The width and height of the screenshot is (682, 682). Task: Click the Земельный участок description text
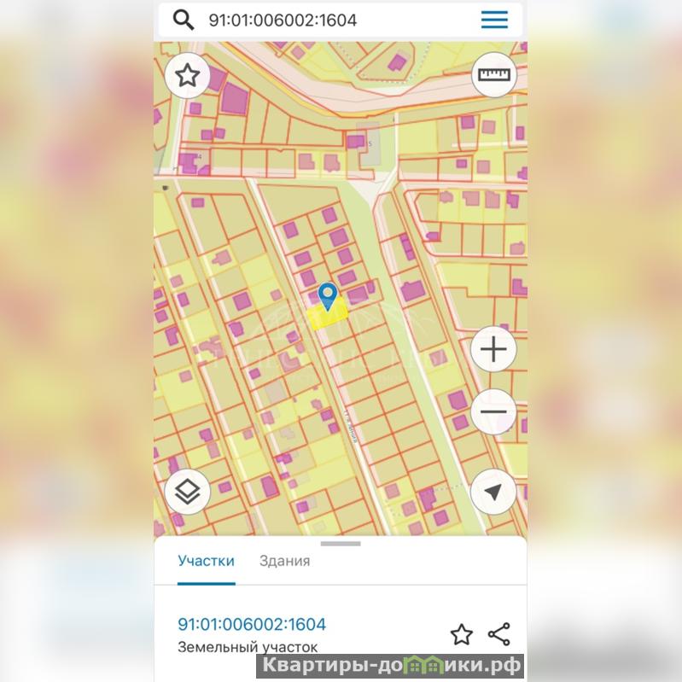coord(248,647)
